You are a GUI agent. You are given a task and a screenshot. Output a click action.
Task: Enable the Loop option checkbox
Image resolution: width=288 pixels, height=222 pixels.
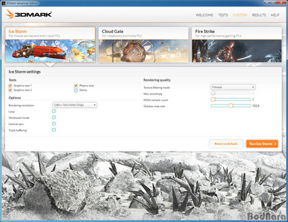point(54,111)
